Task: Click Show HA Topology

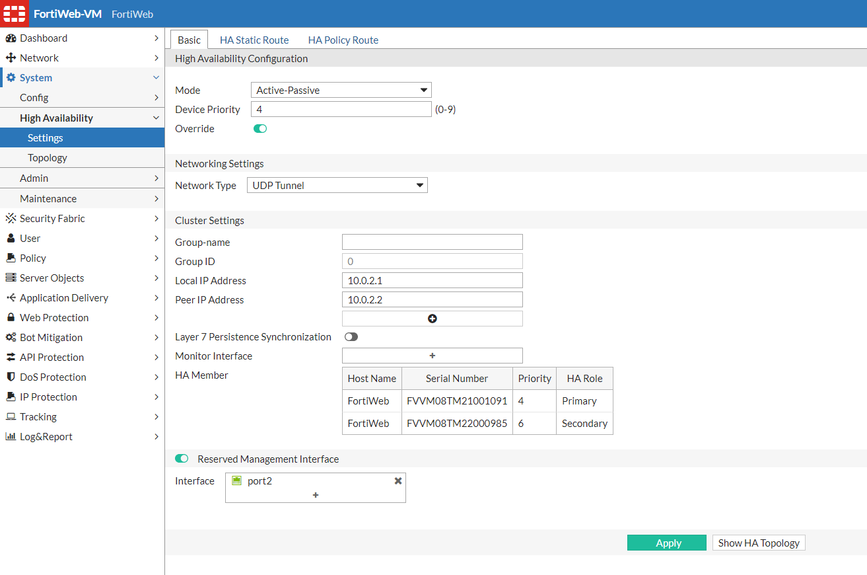Action: tap(758, 542)
